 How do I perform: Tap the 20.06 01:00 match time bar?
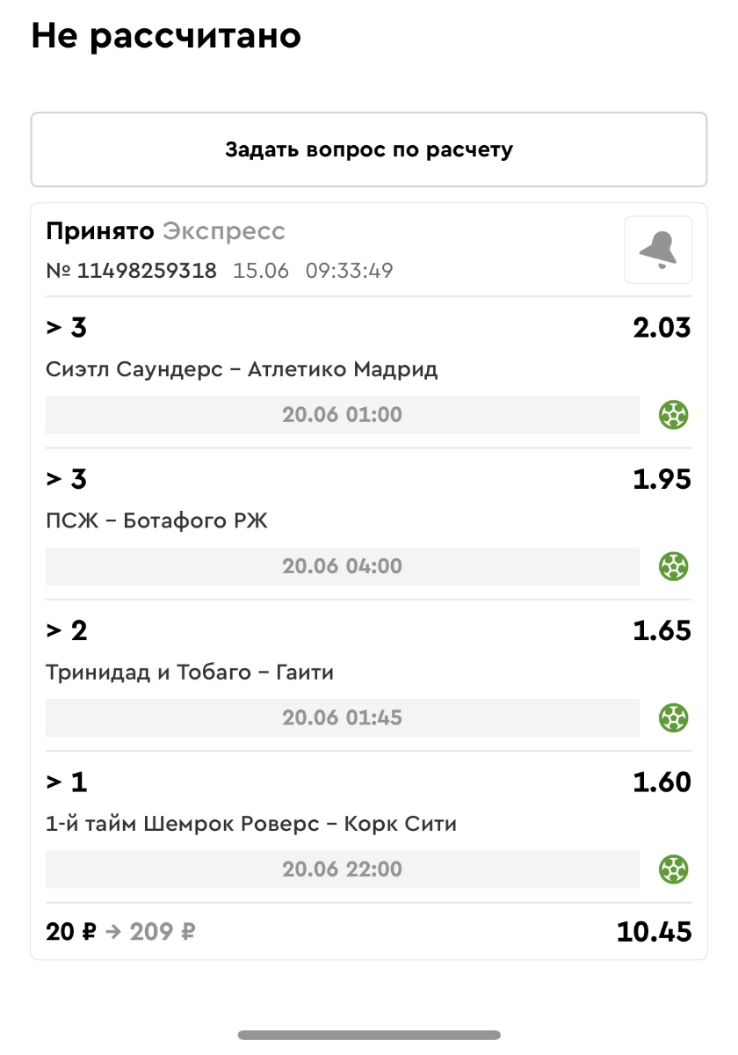(x=342, y=414)
